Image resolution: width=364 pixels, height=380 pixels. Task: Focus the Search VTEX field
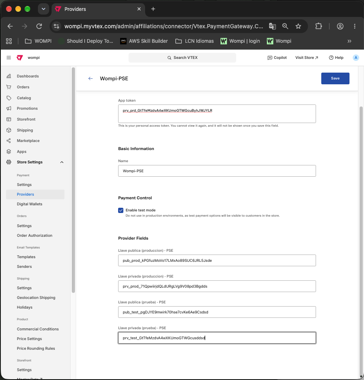(x=182, y=58)
